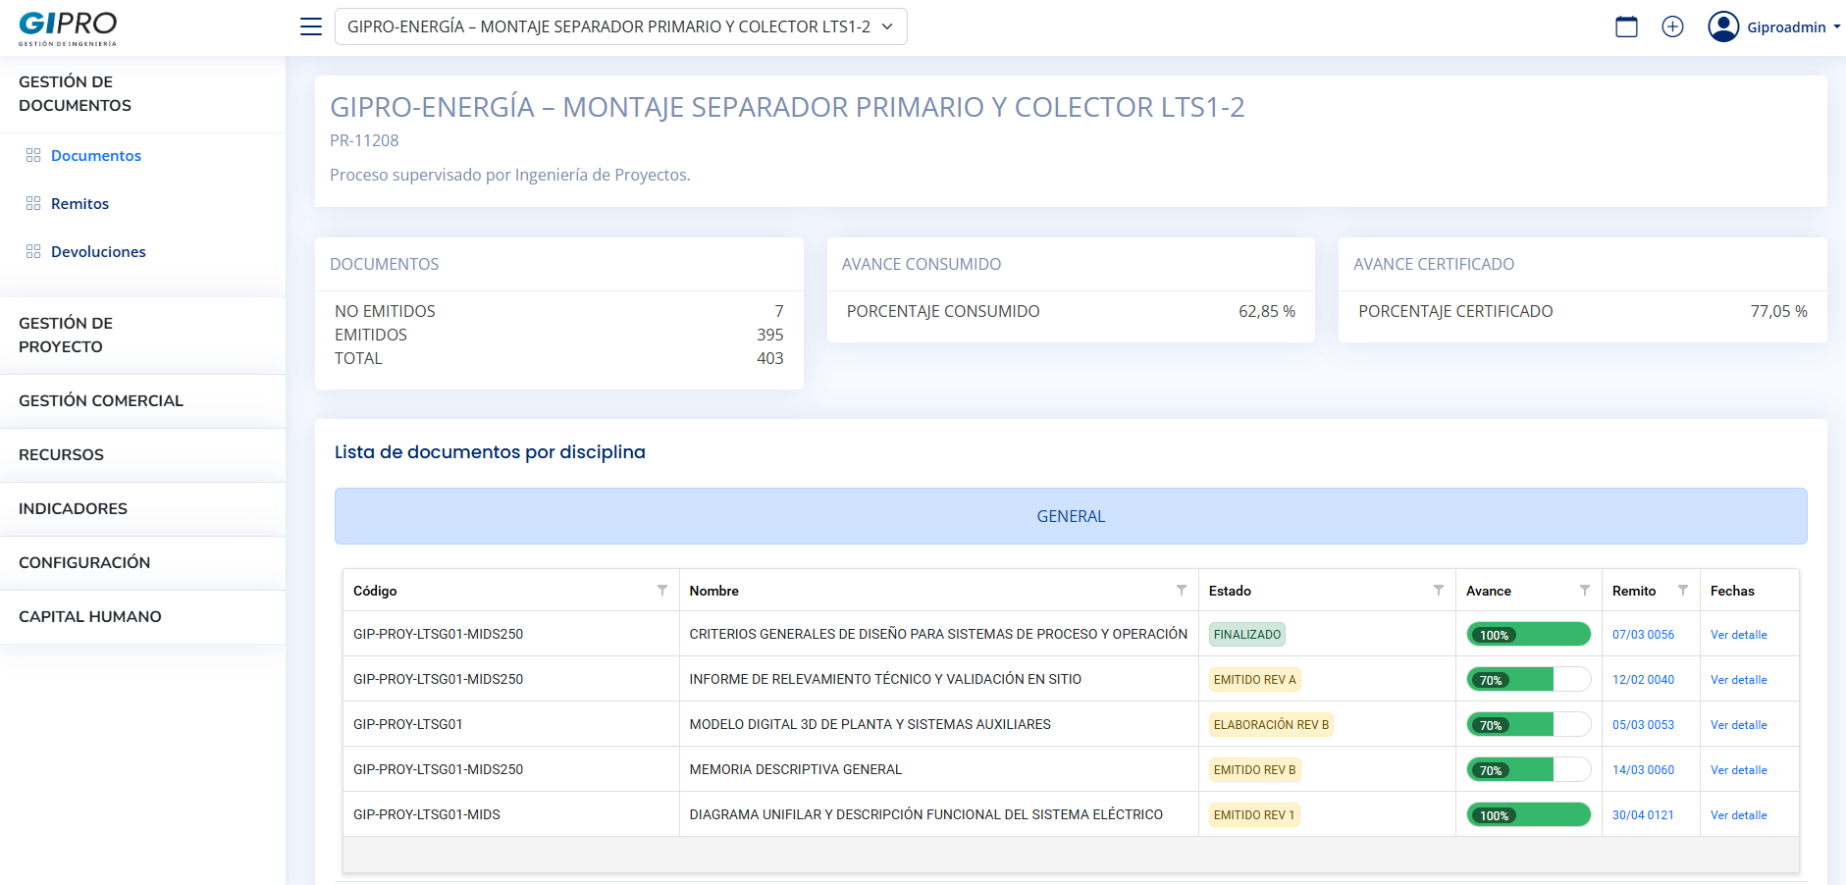
Task: Click the PORCENTAJE CONSUMIDO value 62,85 %
Action: pos(1266,311)
